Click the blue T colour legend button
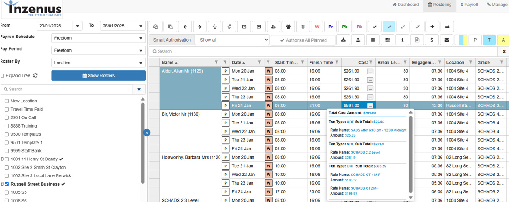Image resolution: width=509 pixels, height=202 pixels. [x=489, y=40]
